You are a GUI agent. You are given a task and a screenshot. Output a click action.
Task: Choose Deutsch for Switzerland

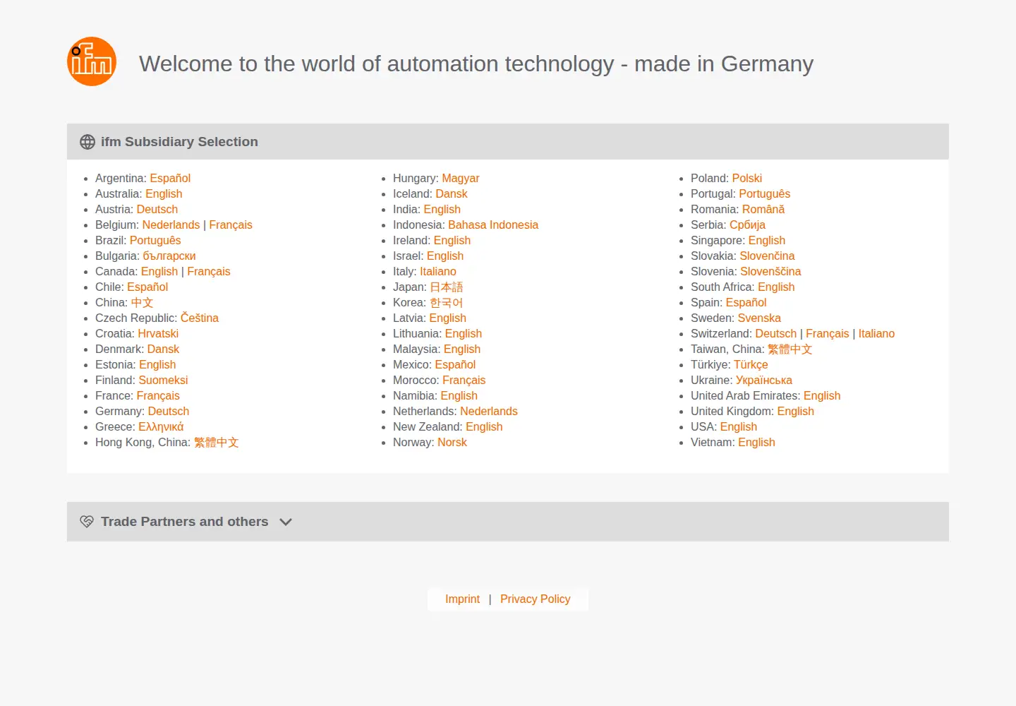(776, 333)
